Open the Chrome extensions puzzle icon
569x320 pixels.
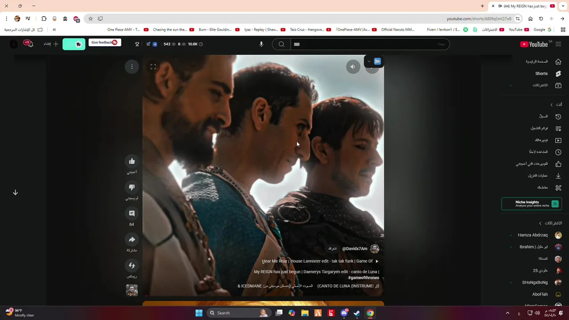(44, 19)
